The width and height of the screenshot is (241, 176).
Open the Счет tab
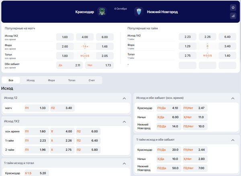(x=92, y=80)
